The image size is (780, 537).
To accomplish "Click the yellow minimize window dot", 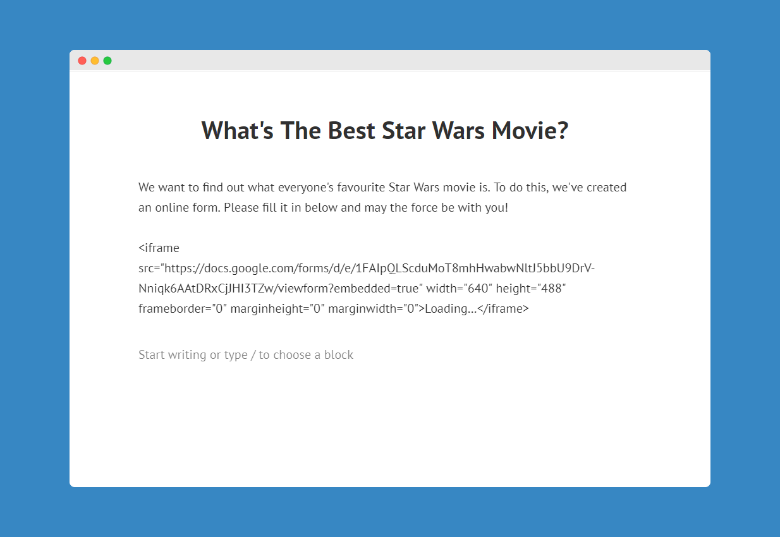I will tap(95, 61).
